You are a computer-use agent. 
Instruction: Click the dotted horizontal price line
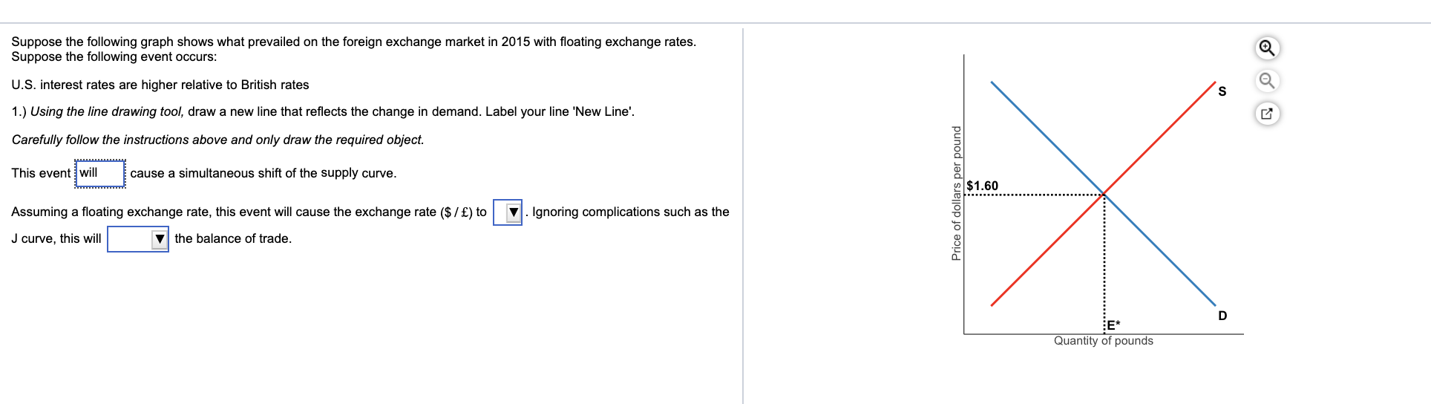(1034, 195)
